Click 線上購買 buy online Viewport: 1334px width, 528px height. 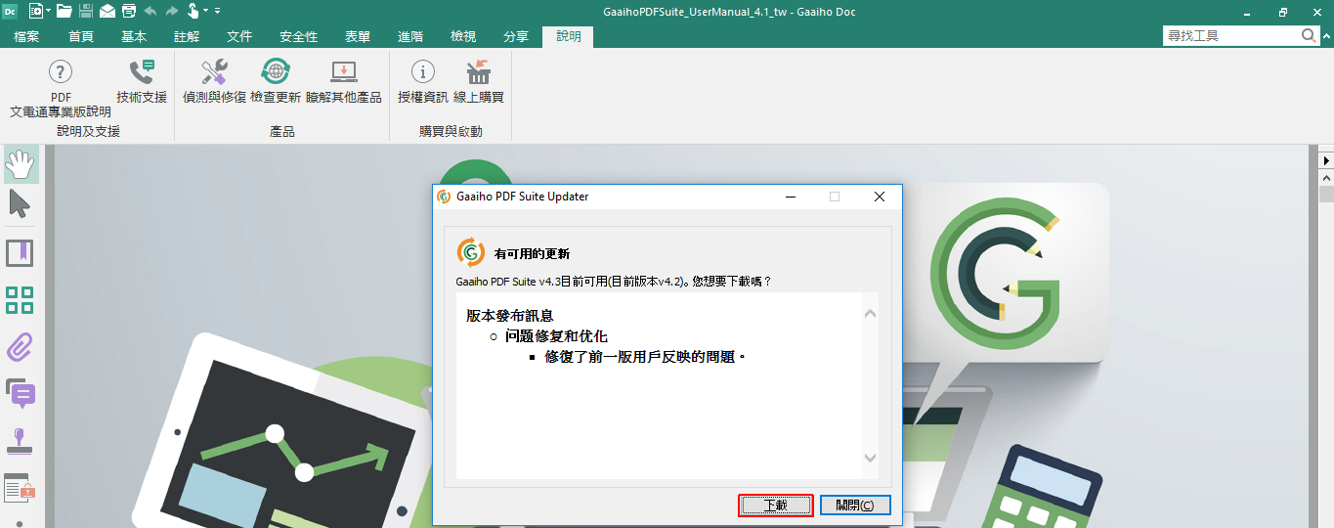tap(479, 81)
